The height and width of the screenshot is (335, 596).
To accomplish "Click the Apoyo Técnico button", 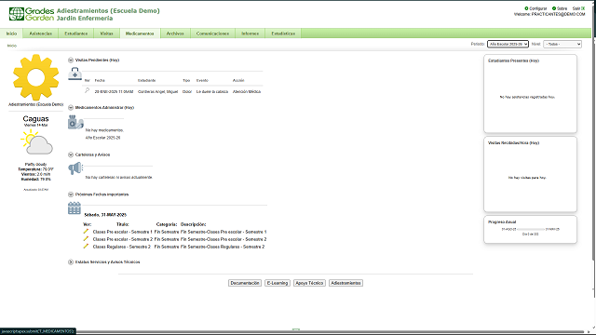I will [309, 283].
